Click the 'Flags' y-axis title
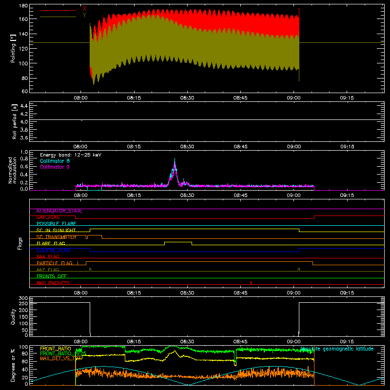Image resolution: width=390 pixels, height=390 pixels. (x=20, y=243)
